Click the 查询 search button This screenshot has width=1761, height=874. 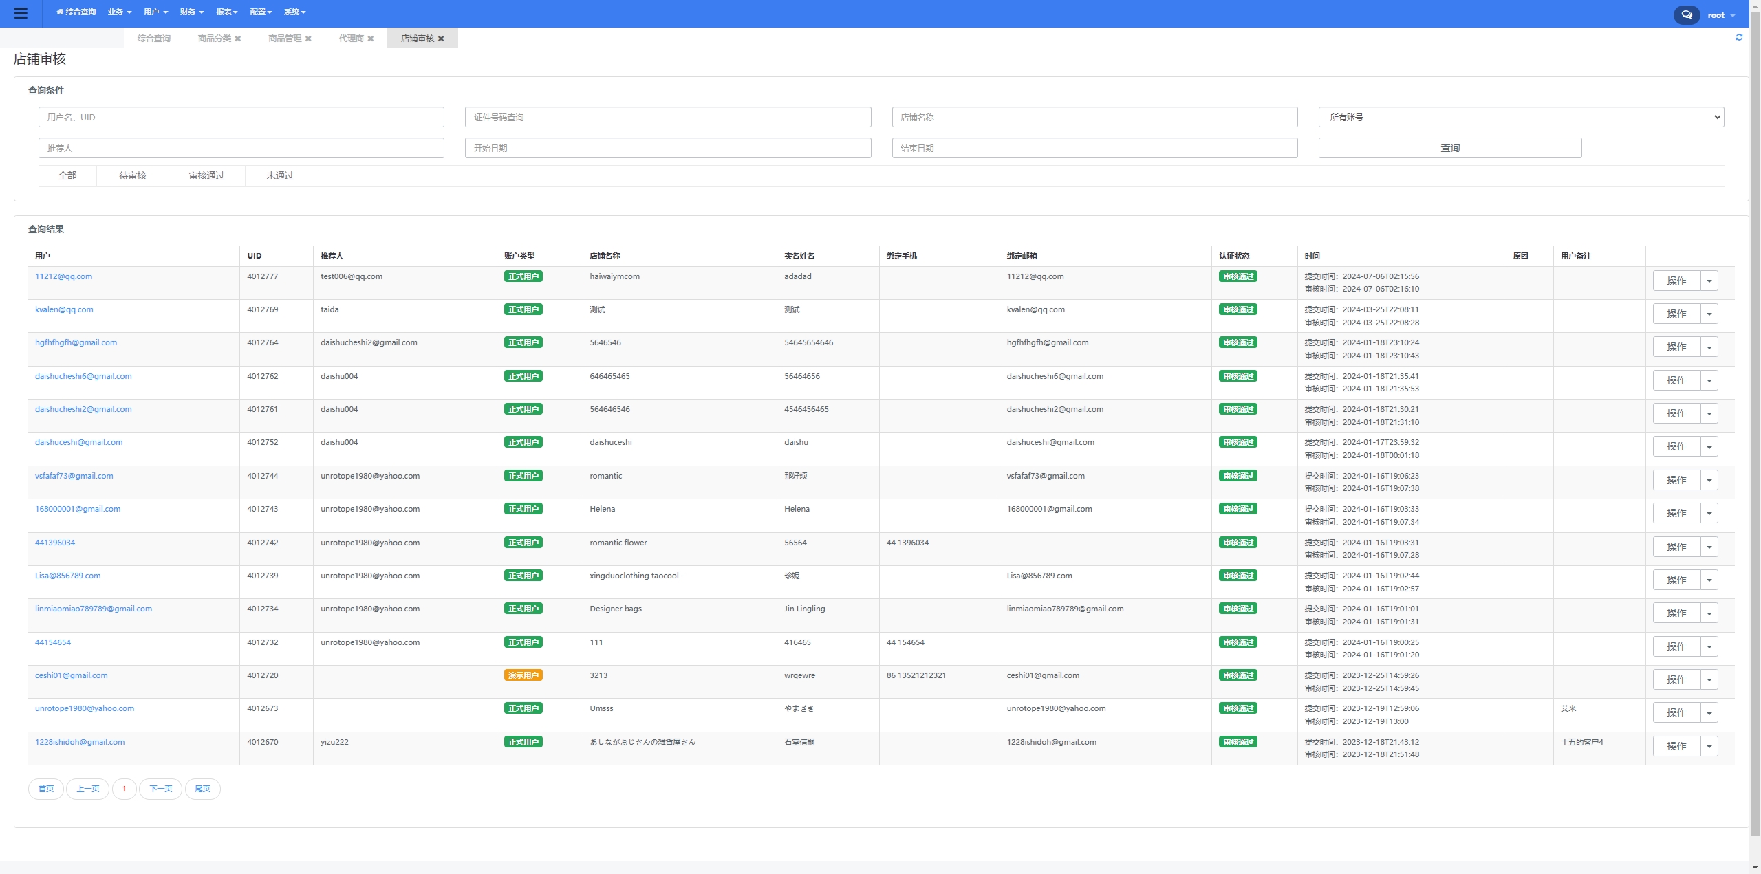pyautogui.click(x=1449, y=148)
